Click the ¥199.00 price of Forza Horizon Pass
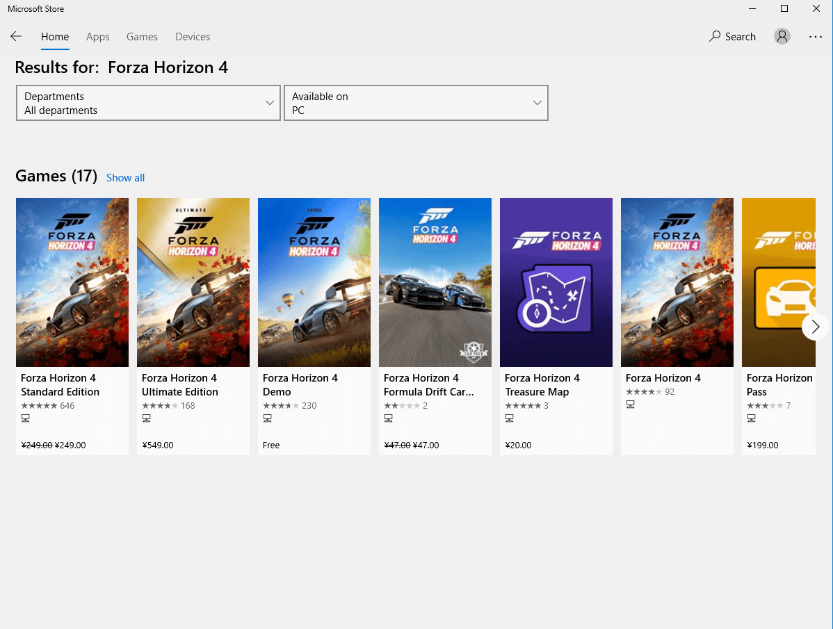The height and width of the screenshot is (629, 833). tap(762, 446)
